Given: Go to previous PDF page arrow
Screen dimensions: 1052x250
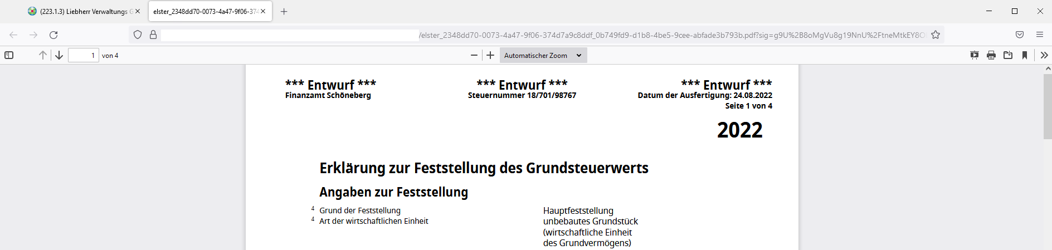Looking at the screenshot, I should click(x=42, y=55).
